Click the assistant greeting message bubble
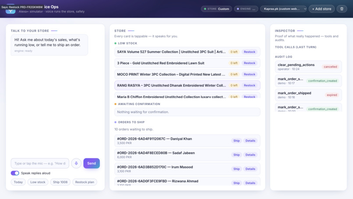The height and width of the screenshot is (199, 353). click(x=49, y=45)
